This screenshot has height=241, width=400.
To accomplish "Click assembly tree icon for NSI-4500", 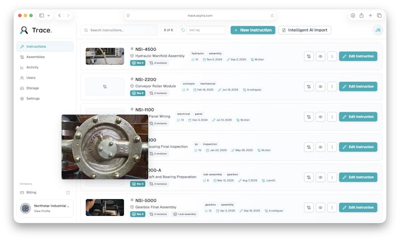I will pyautogui.click(x=309, y=56).
